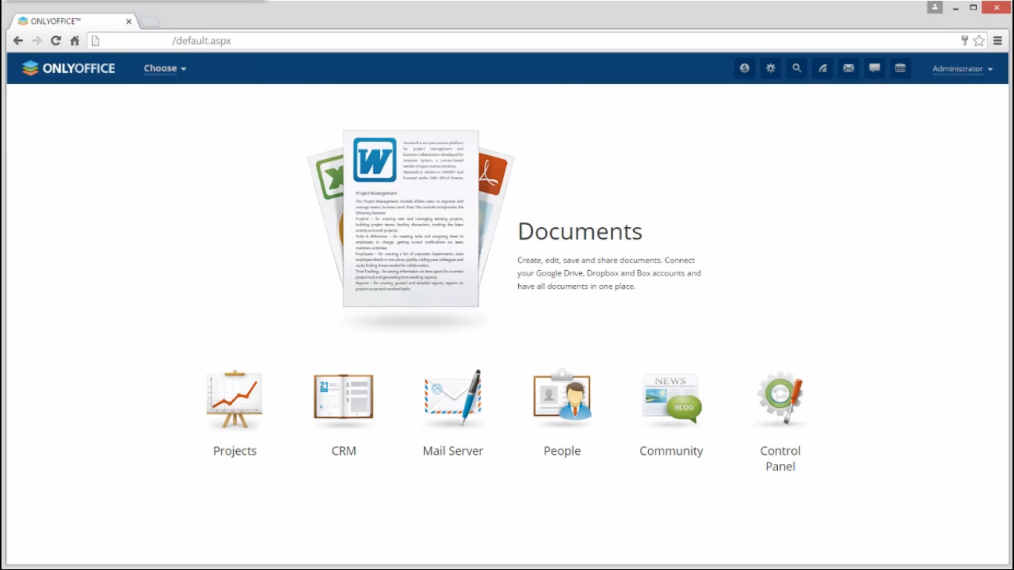Bookmark page with the star icon
This screenshot has width=1014, height=570.
coord(979,41)
